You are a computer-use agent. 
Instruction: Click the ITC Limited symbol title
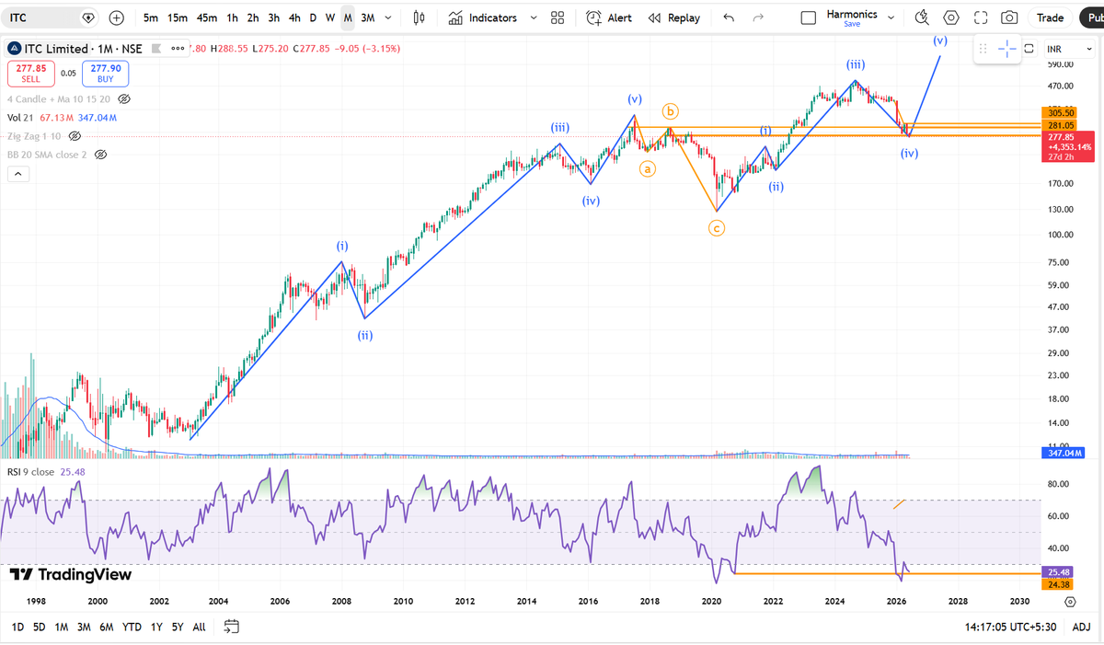57,48
